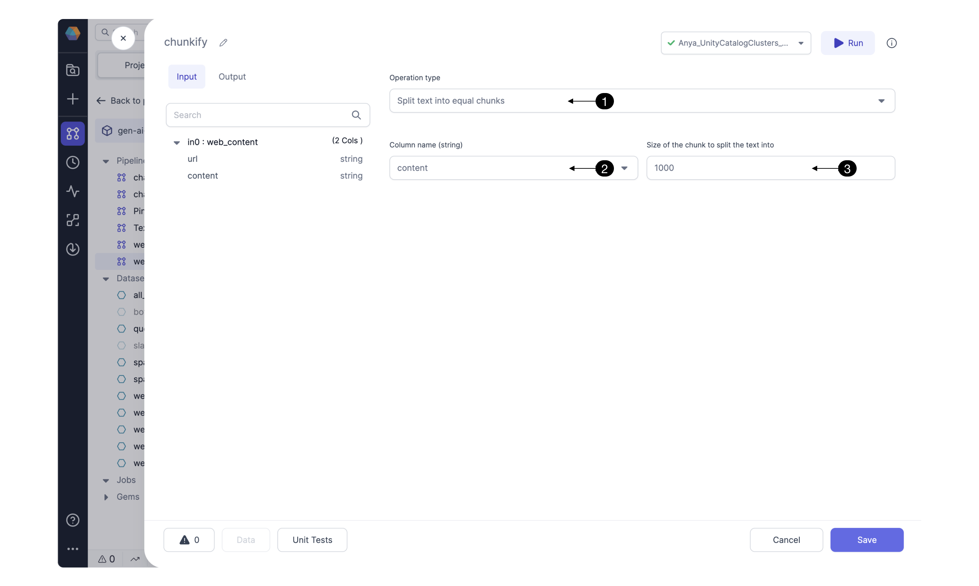Save the chunkify gem configuration
Screen dimensions: 979x586
click(x=866, y=540)
